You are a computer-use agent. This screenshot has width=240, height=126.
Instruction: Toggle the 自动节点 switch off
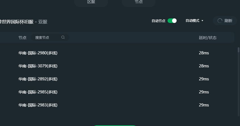coord(172,21)
